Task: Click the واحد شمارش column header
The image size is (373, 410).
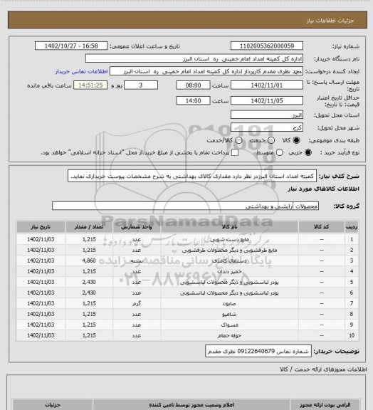Action: pyautogui.click(x=137, y=226)
